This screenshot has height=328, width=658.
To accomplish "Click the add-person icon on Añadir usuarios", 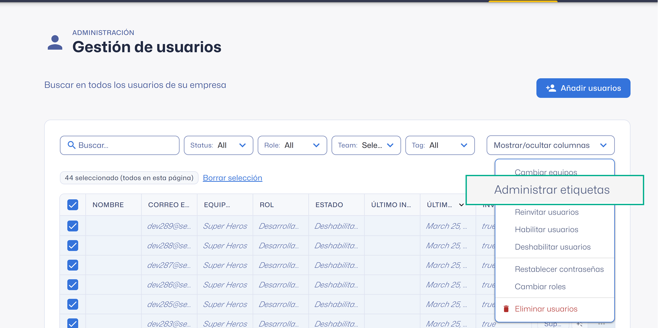I will [x=551, y=88].
